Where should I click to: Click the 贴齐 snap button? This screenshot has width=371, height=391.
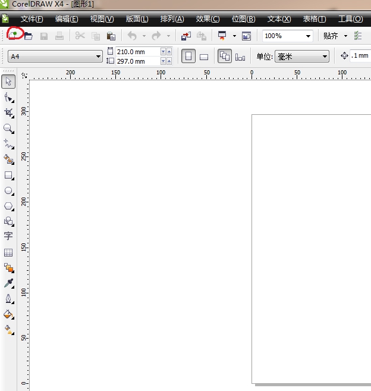(331, 36)
